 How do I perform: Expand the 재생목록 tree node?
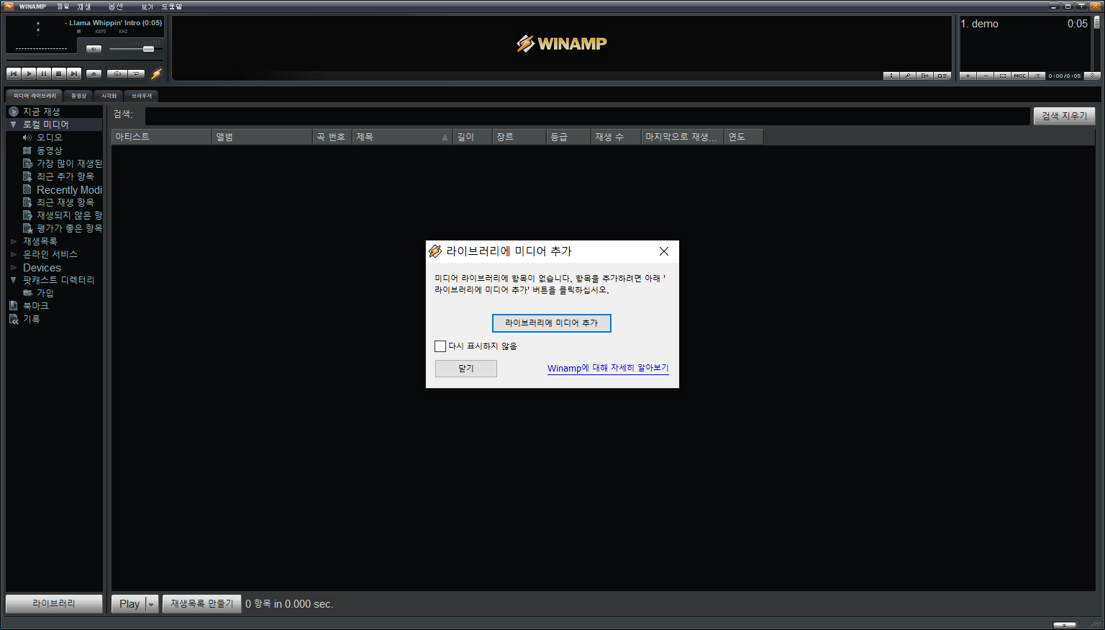[x=13, y=241]
